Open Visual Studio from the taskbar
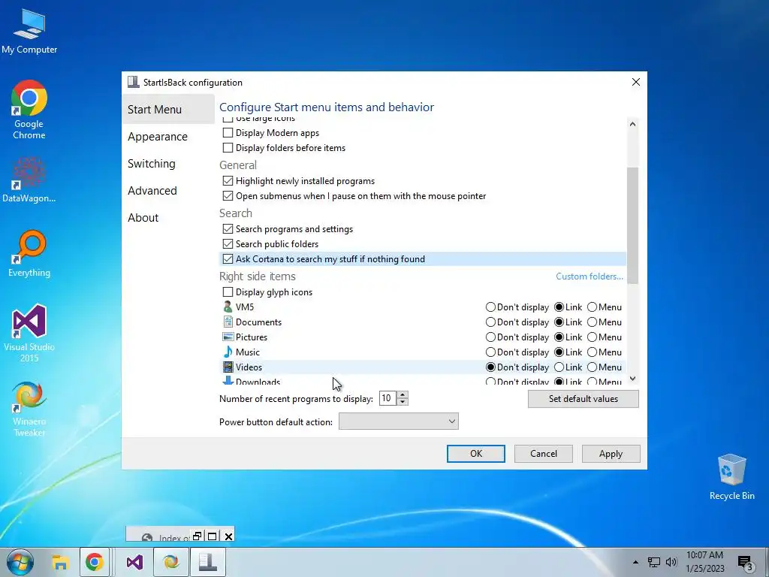 click(x=134, y=562)
